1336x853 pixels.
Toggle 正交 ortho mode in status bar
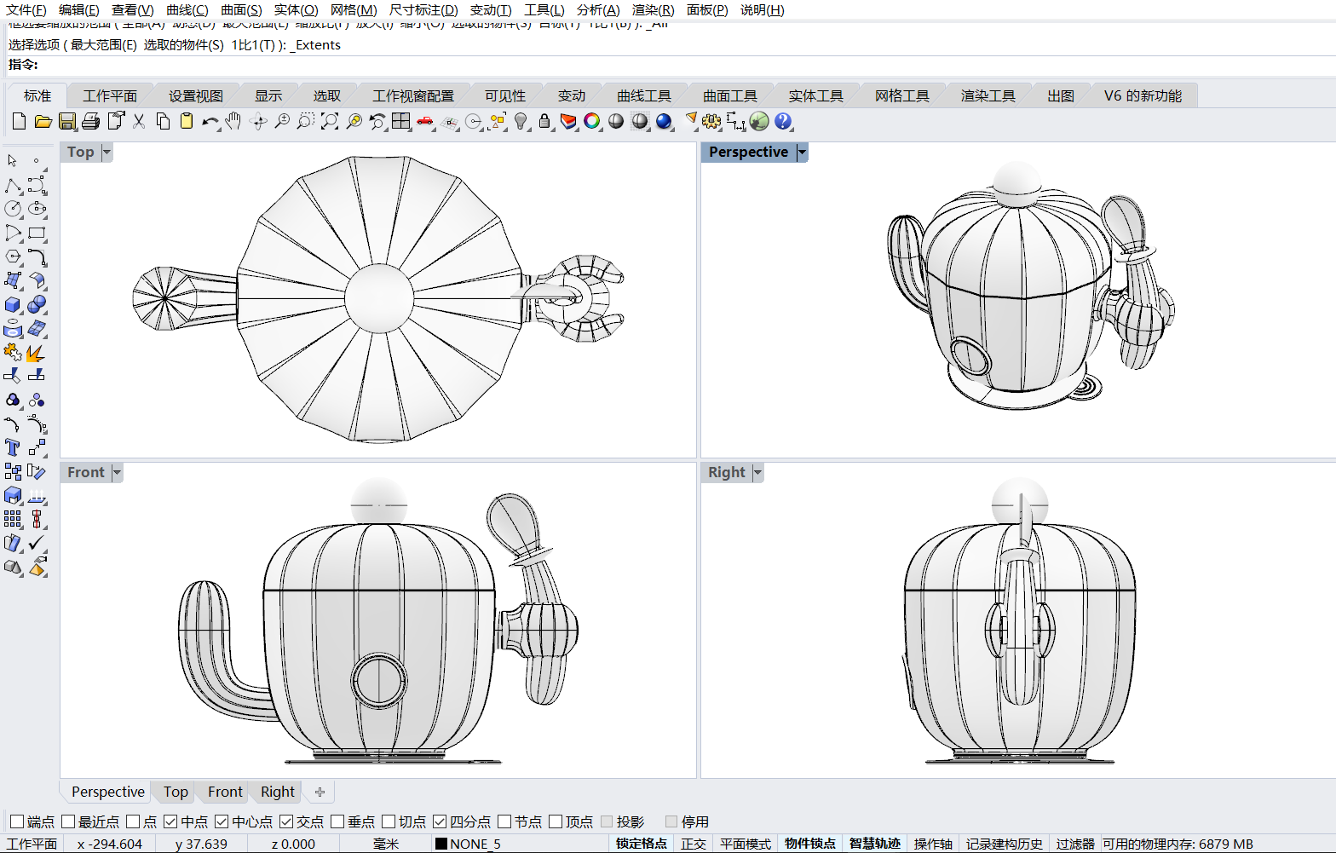pyautogui.click(x=694, y=844)
